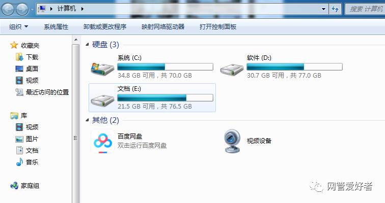This screenshot has width=385, height=203.
Task: Collapse the 其他 (2) group
Action: click(x=87, y=120)
